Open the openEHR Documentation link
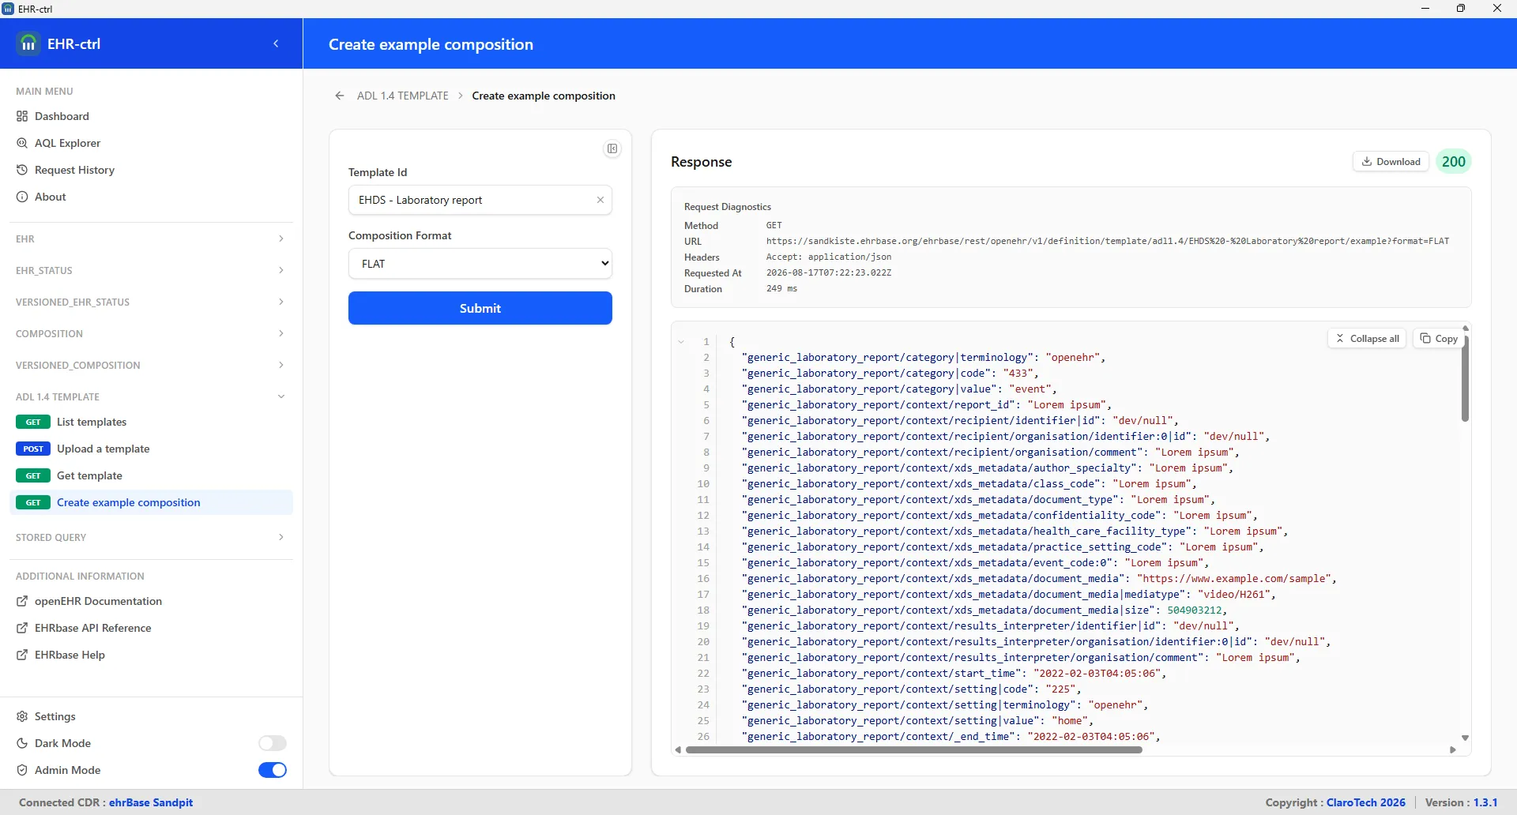The image size is (1517, 815). tap(98, 601)
